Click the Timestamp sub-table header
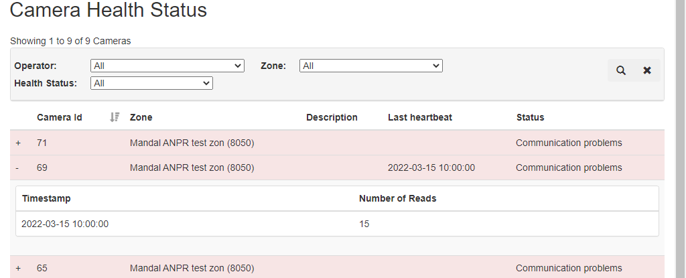This screenshot has width=686, height=278. pos(46,198)
